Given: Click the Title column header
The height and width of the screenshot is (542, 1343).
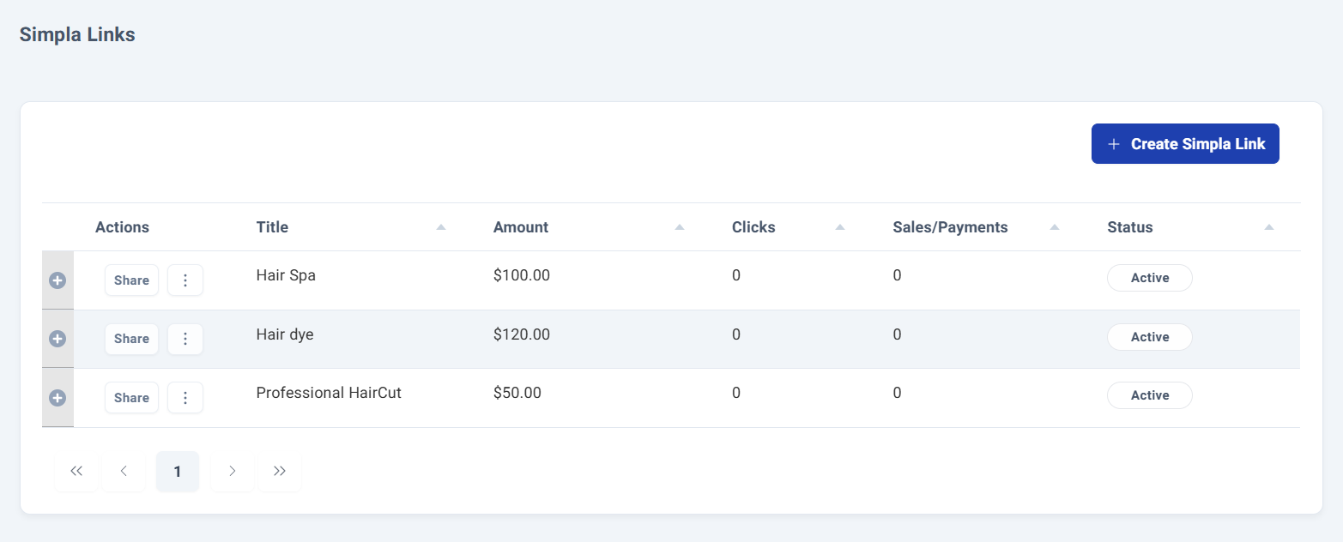Looking at the screenshot, I should (x=272, y=227).
